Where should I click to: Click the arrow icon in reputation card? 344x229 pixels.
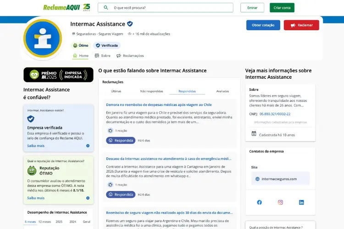[x=88, y=198]
